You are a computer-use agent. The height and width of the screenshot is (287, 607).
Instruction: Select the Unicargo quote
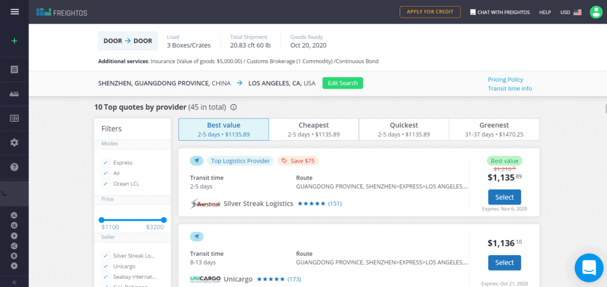point(504,263)
